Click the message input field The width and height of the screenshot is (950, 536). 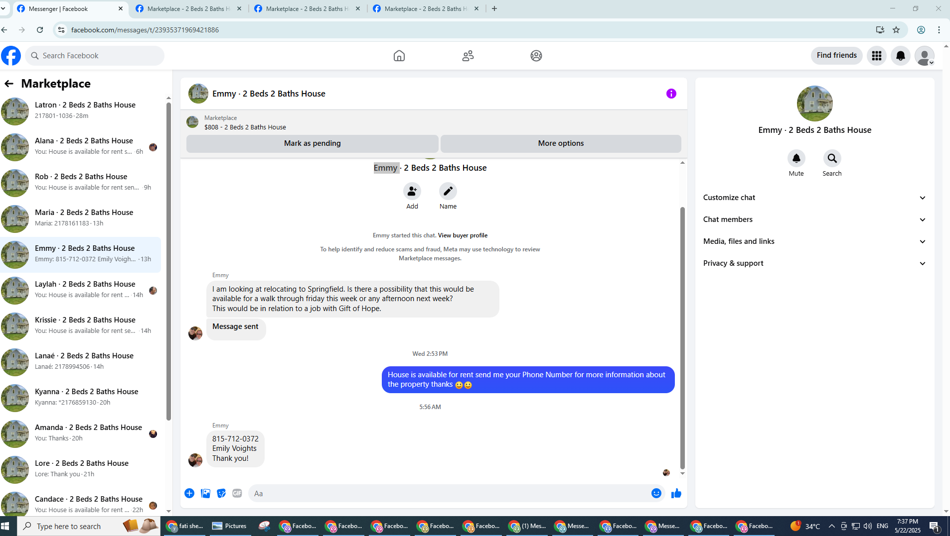point(448,493)
